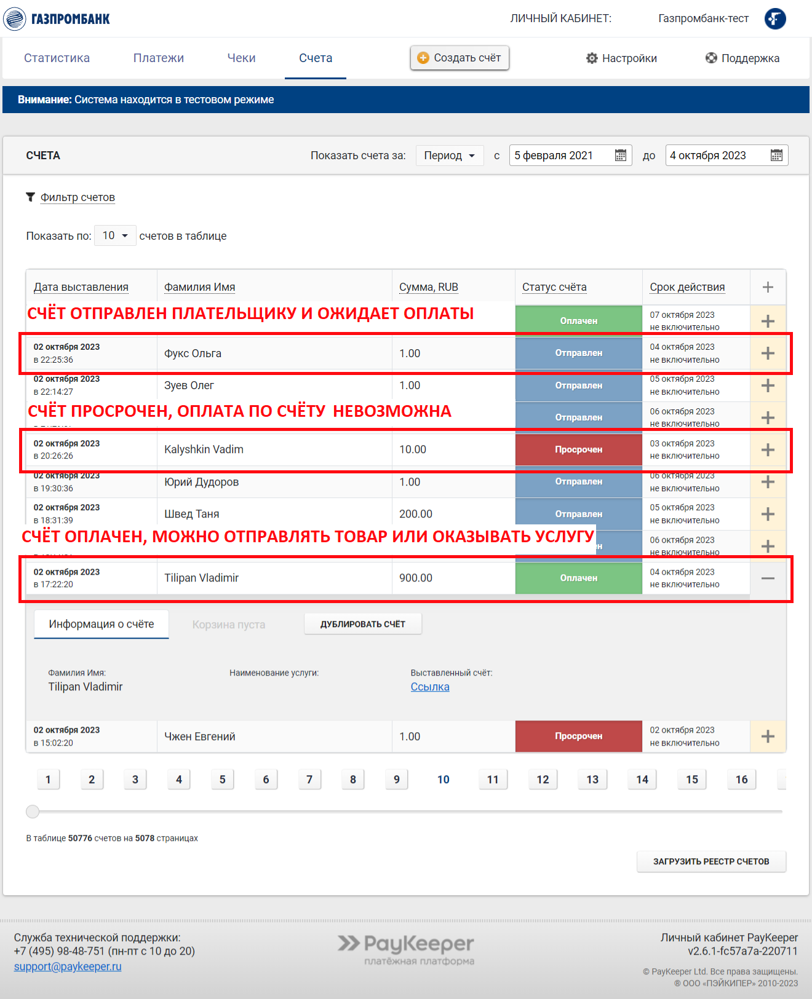Go to page 3
Screen dimensions: 812x999
(135, 780)
